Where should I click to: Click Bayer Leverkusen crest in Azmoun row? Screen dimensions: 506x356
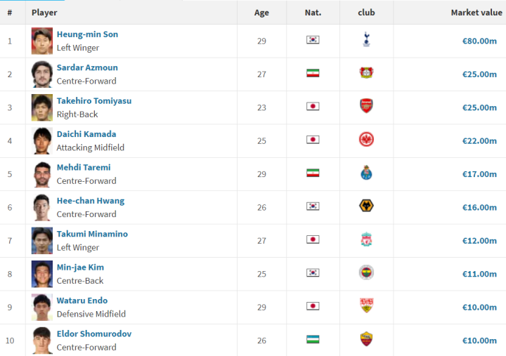[x=366, y=74]
